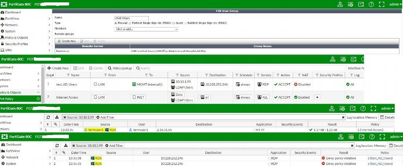Collapse Policy & Objects chevron in policy list sidebar
Viewport: 403px width, 168px height.
38,92
